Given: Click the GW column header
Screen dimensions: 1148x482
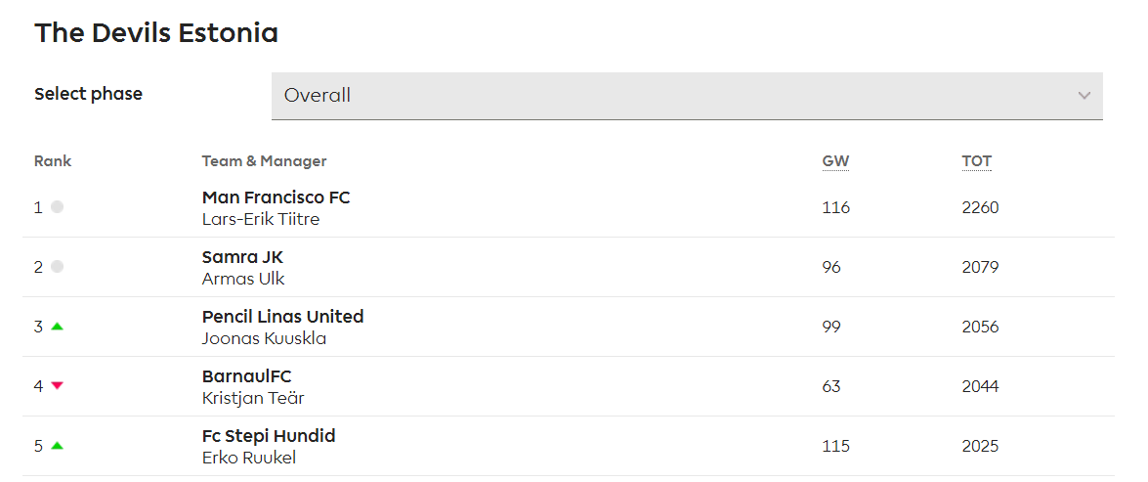Looking at the screenshot, I should [835, 161].
